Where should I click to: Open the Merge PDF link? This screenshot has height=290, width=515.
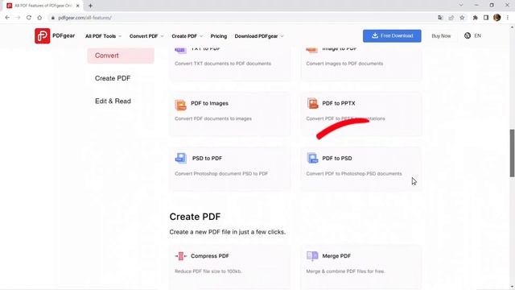pos(336,256)
